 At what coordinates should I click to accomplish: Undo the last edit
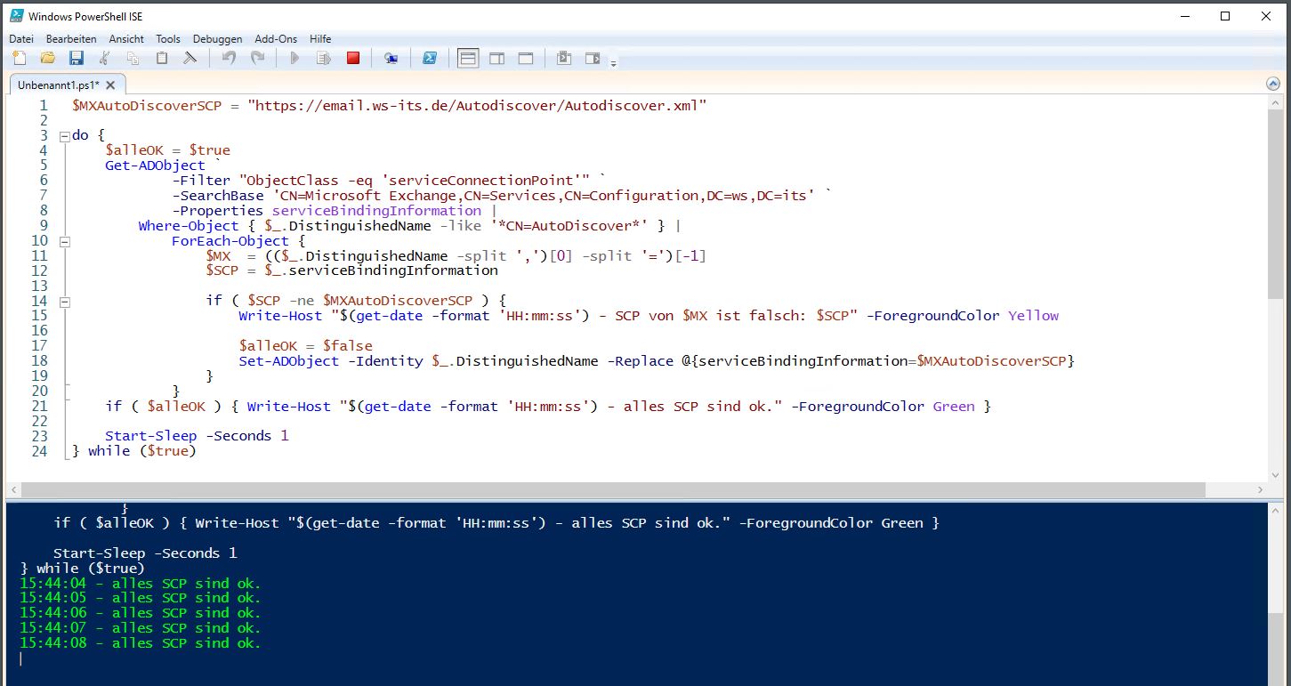coord(229,58)
